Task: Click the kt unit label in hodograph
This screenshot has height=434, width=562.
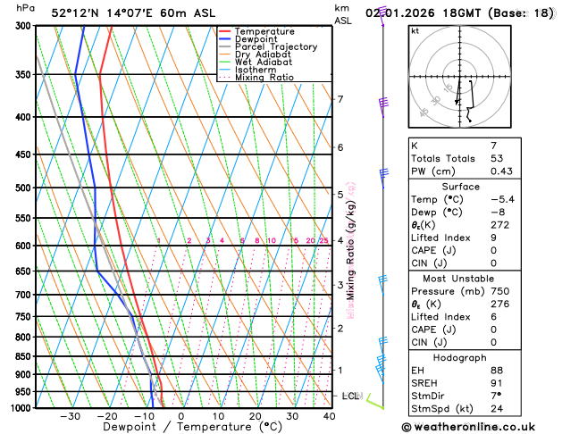Action: (415, 31)
